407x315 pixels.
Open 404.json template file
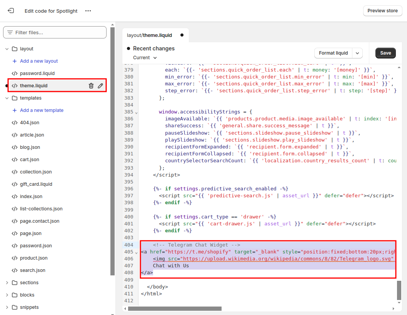30,122
